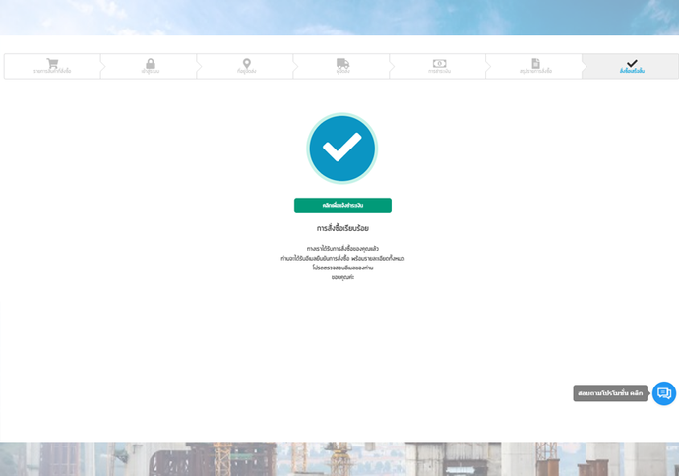This screenshot has width=679, height=476.
Task: Click the 'โปรดตรวจสอบอีเมลของท่าน' message line
Action: click(x=342, y=268)
